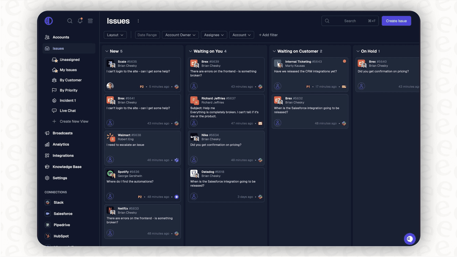The height and width of the screenshot is (257, 457).
Task: Open the Pipedrive connection
Action: click(47, 224)
